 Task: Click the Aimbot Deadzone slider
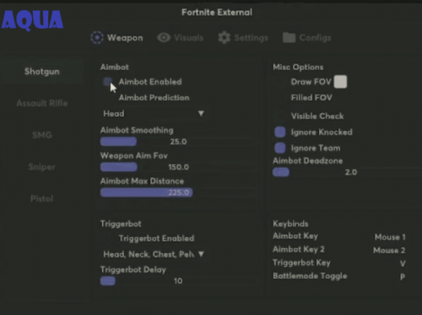point(348,172)
